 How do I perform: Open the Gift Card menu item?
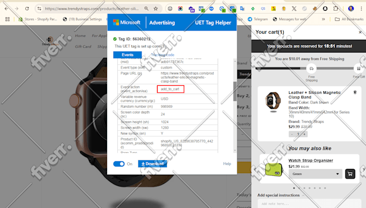pos(83,47)
